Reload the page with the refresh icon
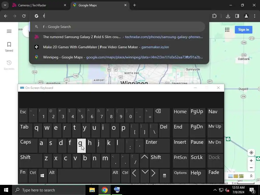This screenshot has width=260, height=195. tap(24, 16)
